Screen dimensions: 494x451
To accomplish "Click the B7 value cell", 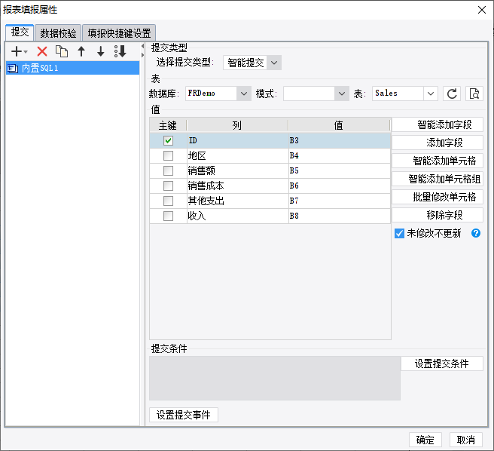I will point(340,201).
